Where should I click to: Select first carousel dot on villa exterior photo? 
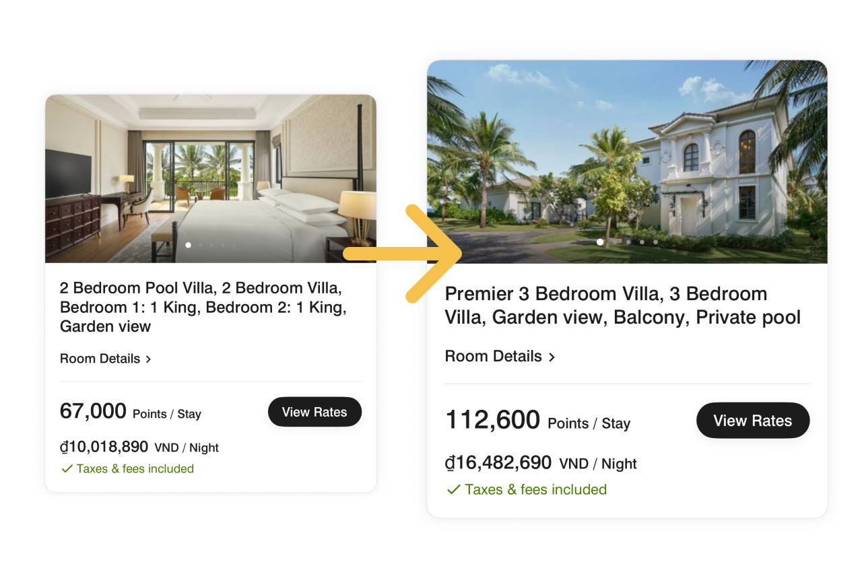[x=600, y=242]
